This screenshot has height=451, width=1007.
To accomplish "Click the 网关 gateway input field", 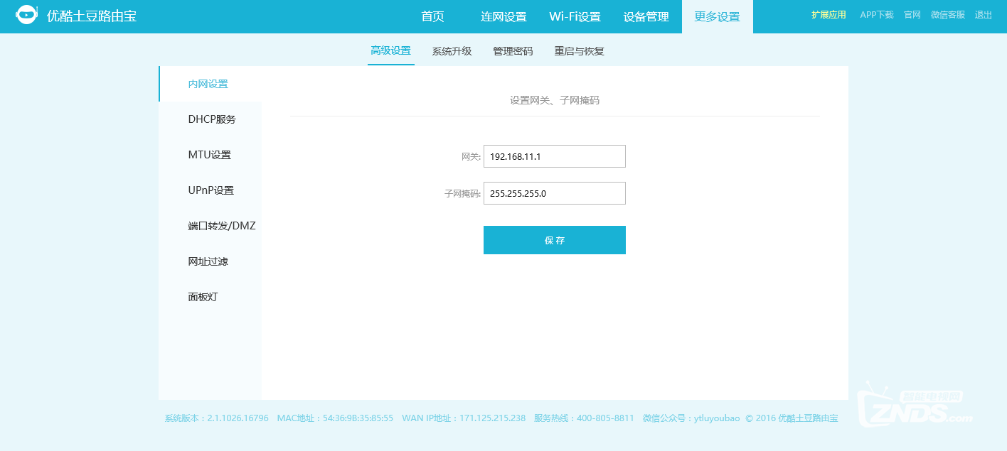I will 554,156.
